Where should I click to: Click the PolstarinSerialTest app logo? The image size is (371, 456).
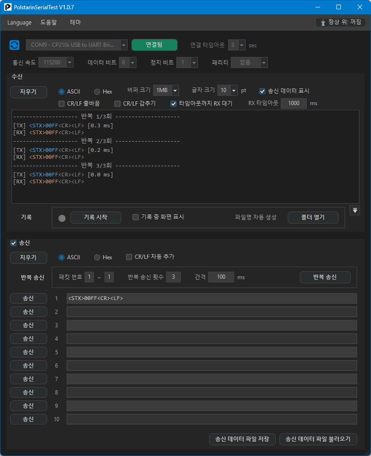tap(8, 7)
